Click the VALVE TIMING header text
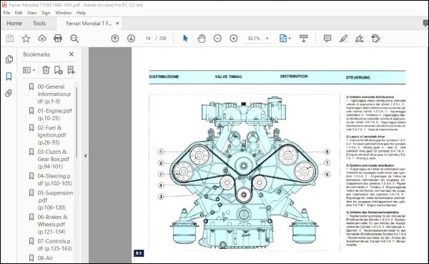This screenshot has width=429, height=264. [228, 77]
